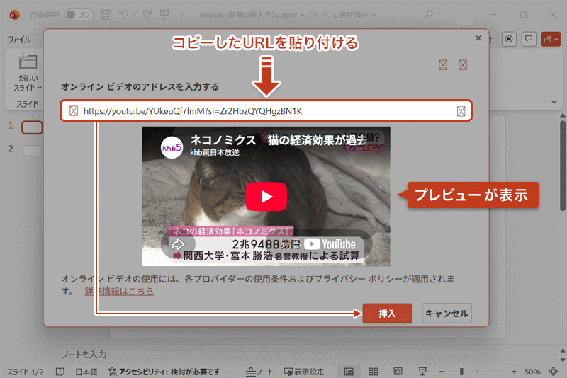Open the ファイル menu tab

tap(20, 39)
